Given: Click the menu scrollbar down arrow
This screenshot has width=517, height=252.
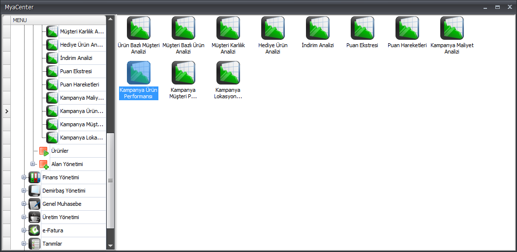Looking at the screenshot, I should point(111,246).
